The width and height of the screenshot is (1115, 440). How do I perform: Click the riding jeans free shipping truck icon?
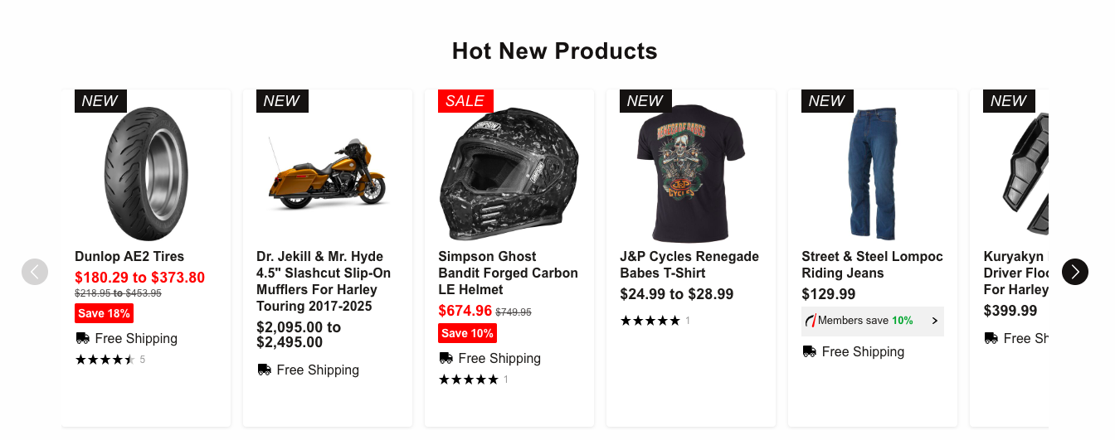[809, 351]
